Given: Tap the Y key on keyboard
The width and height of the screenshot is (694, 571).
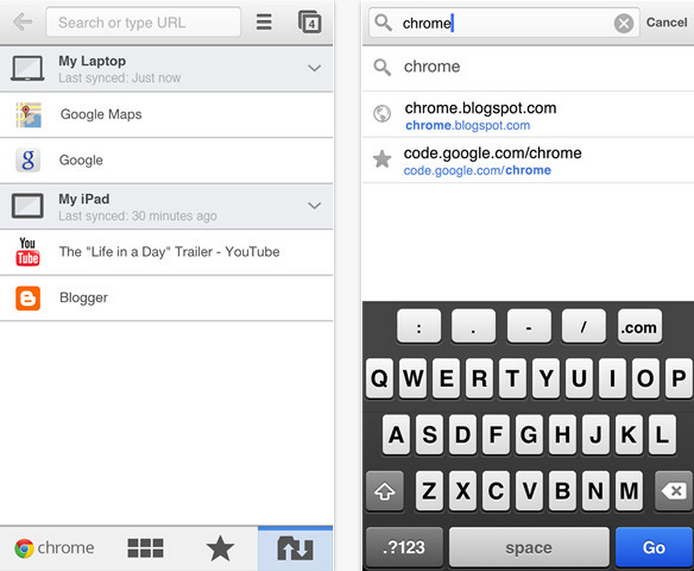Looking at the screenshot, I should pos(545,378).
